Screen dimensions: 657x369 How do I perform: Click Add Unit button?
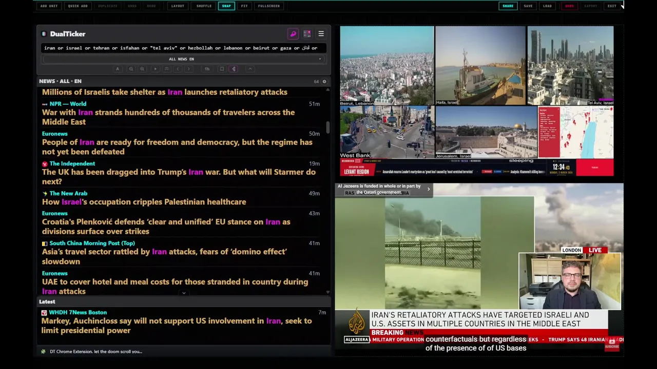coord(49,6)
